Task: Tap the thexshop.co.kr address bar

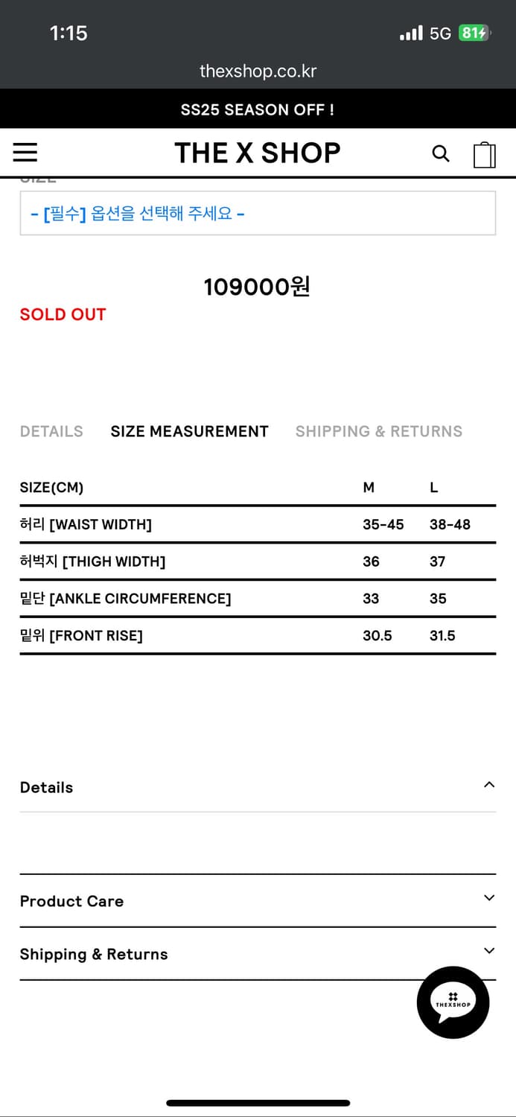Action: click(258, 71)
